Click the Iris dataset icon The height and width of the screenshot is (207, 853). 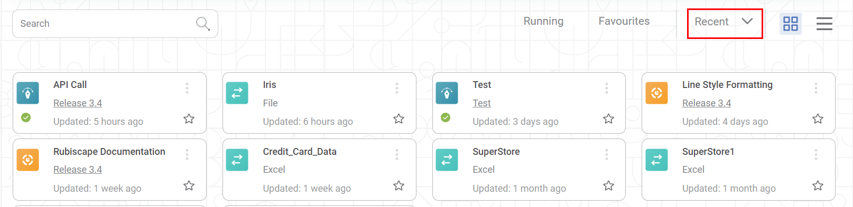click(237, 93)
